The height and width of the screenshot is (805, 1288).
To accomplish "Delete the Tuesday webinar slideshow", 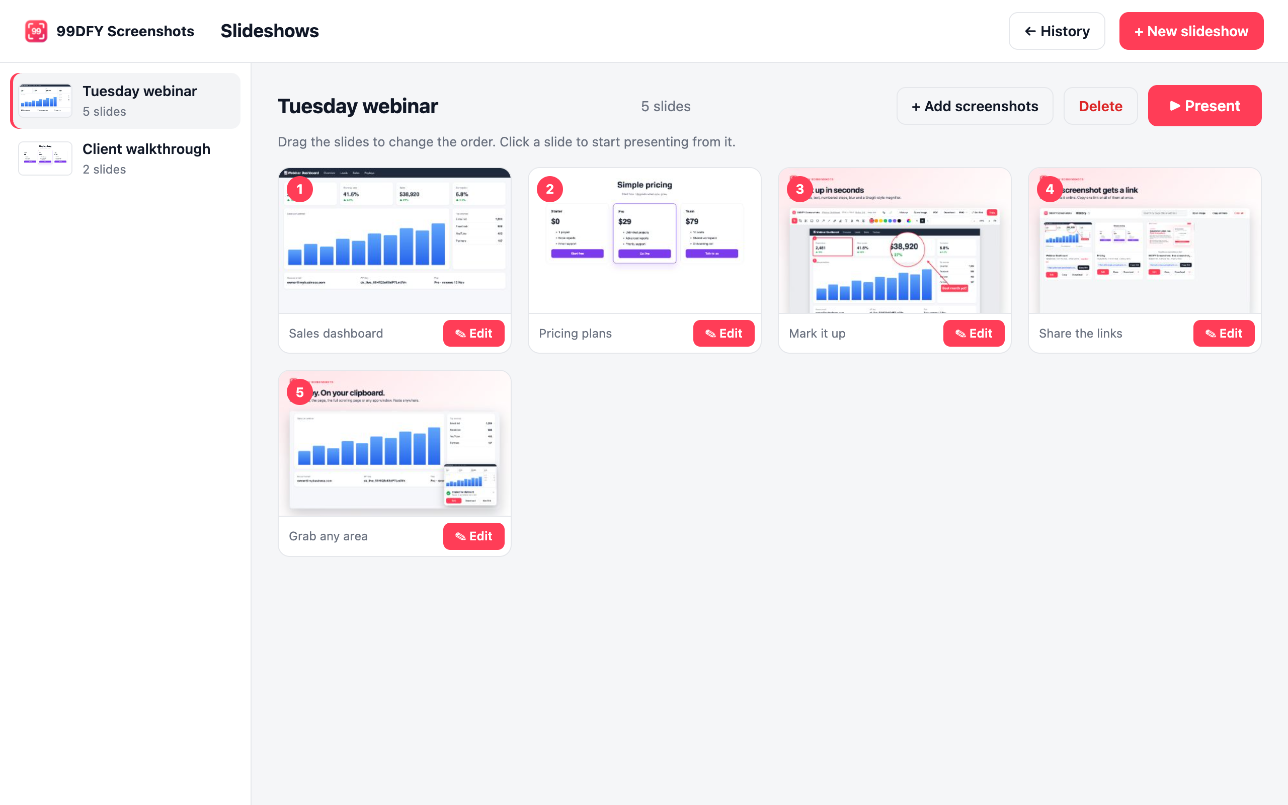I will coord(1100,106).
